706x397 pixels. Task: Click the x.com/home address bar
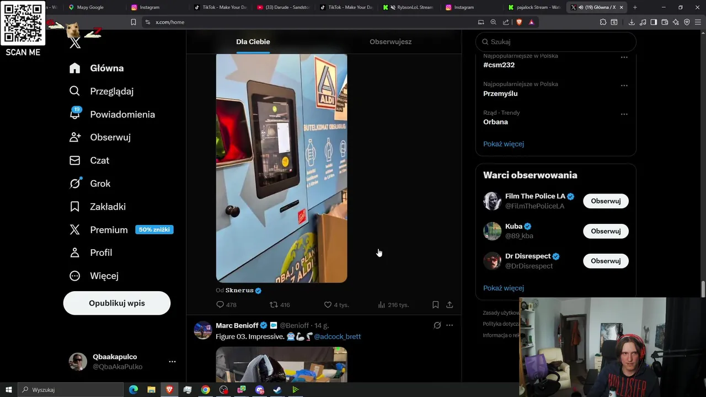[x=309, y=22]
